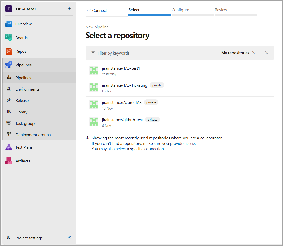Select the Releases icon
This screenshot has width=283, height=246.
point(9,100)
